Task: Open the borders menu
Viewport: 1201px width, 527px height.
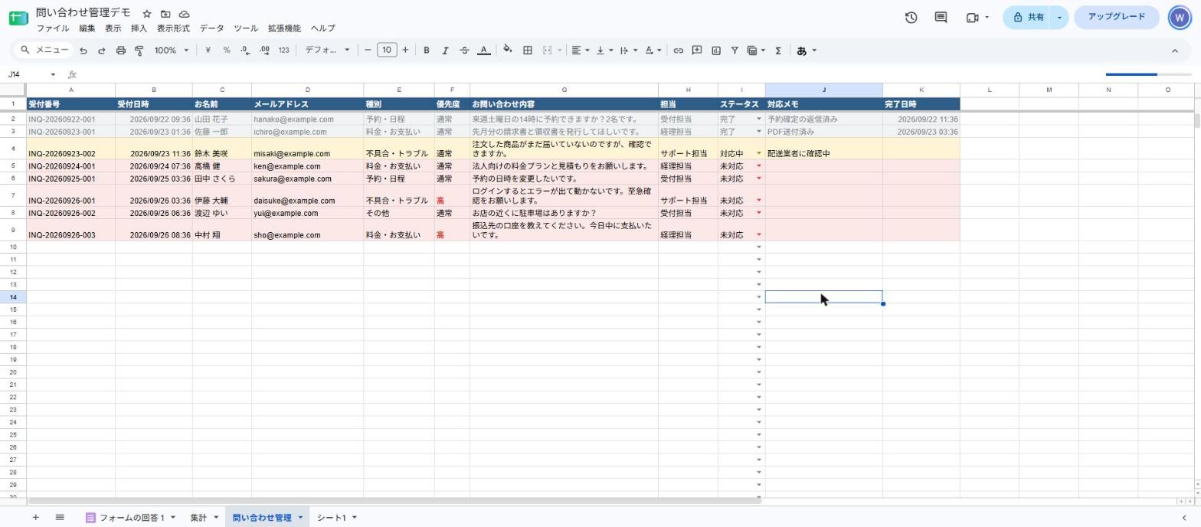Action: point(527,51)
